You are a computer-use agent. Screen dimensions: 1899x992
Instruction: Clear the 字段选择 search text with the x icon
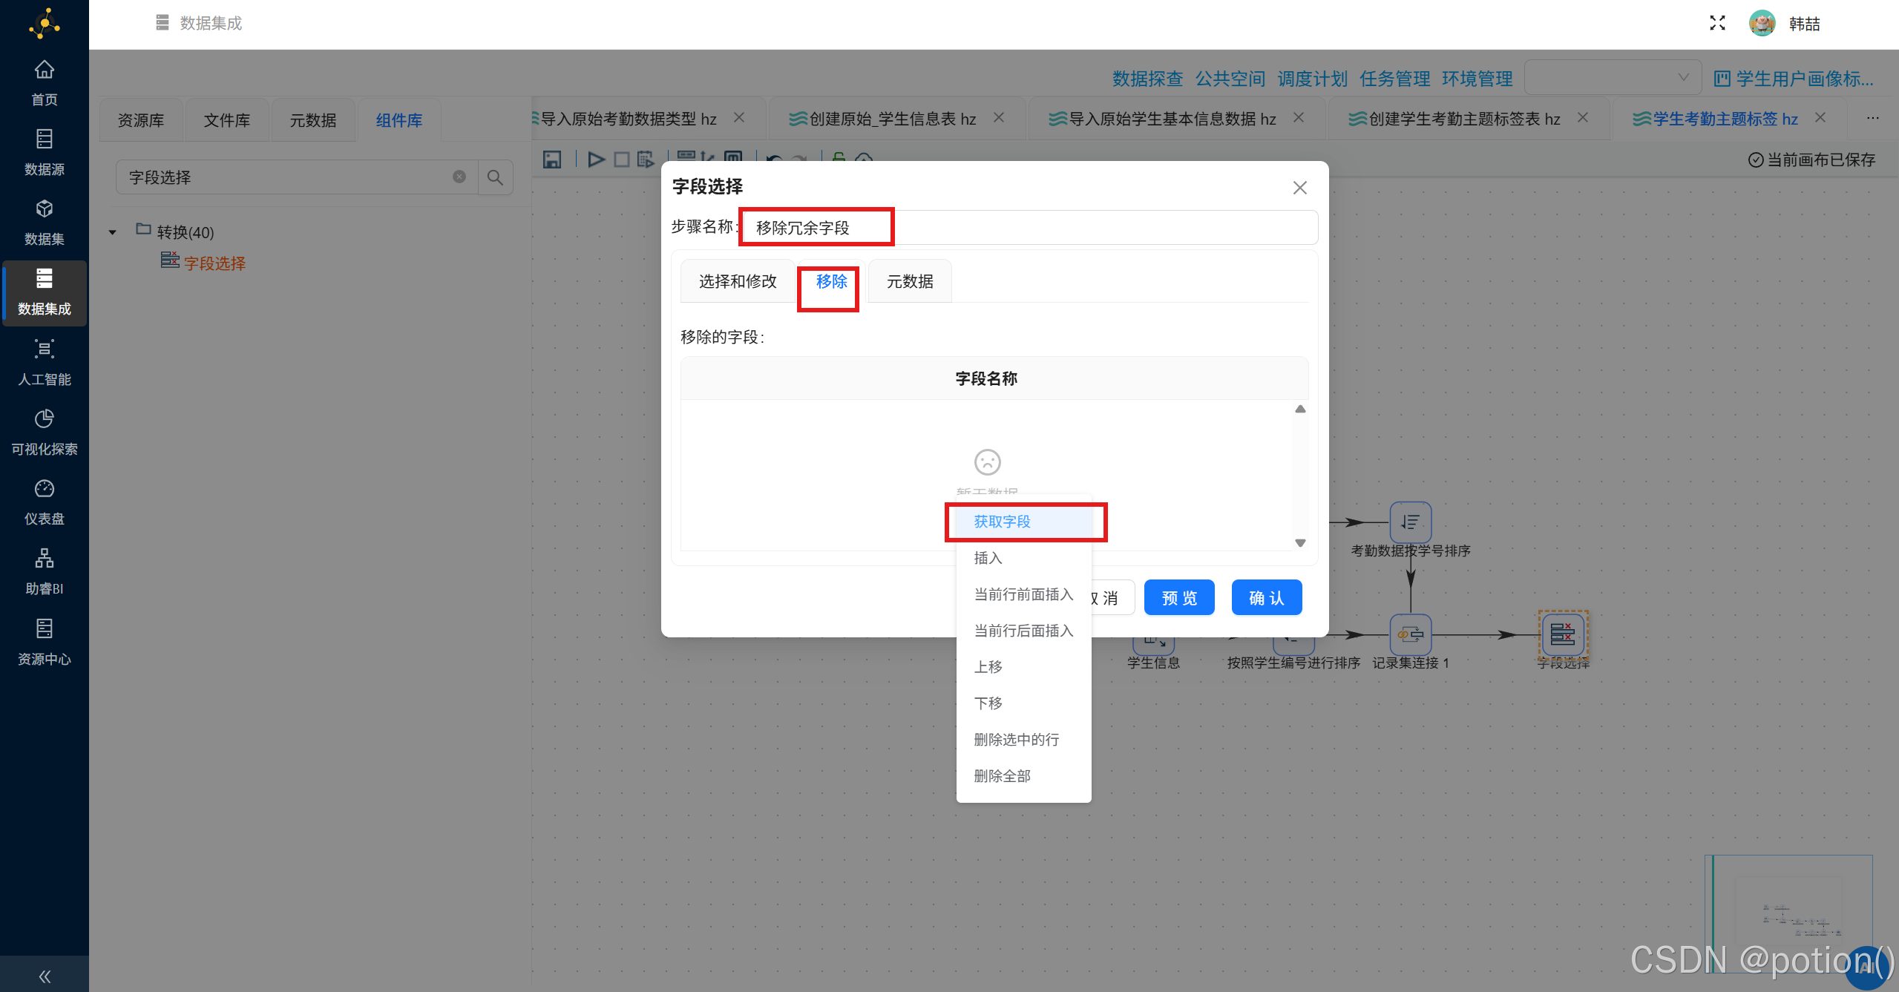tap(459, 177)
